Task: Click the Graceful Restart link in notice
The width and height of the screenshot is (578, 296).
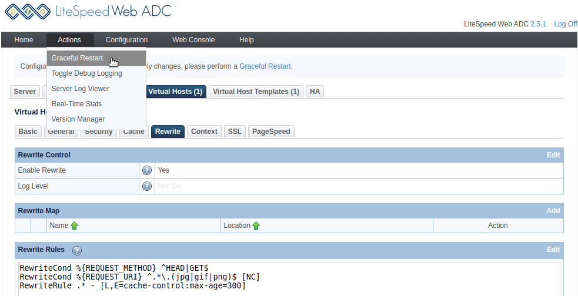Action: coord(265,66)
